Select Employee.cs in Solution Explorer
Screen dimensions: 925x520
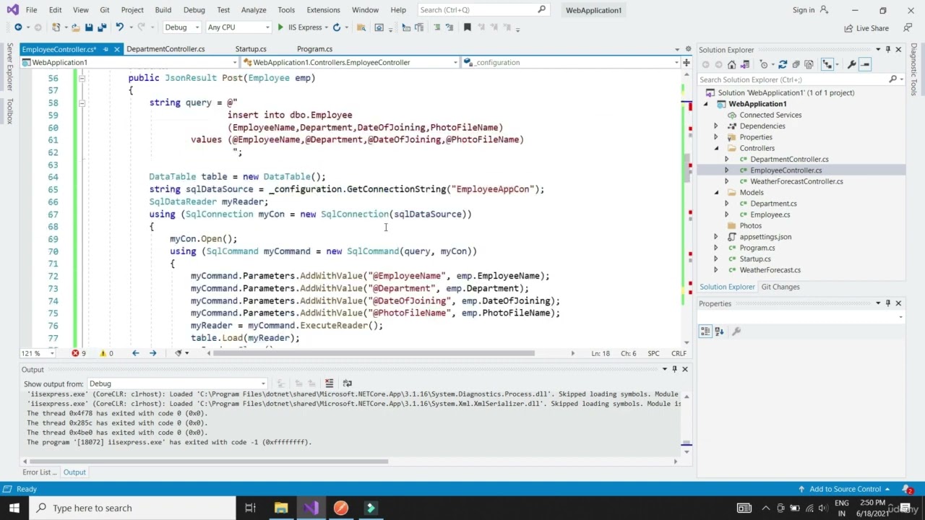[770, 214]
